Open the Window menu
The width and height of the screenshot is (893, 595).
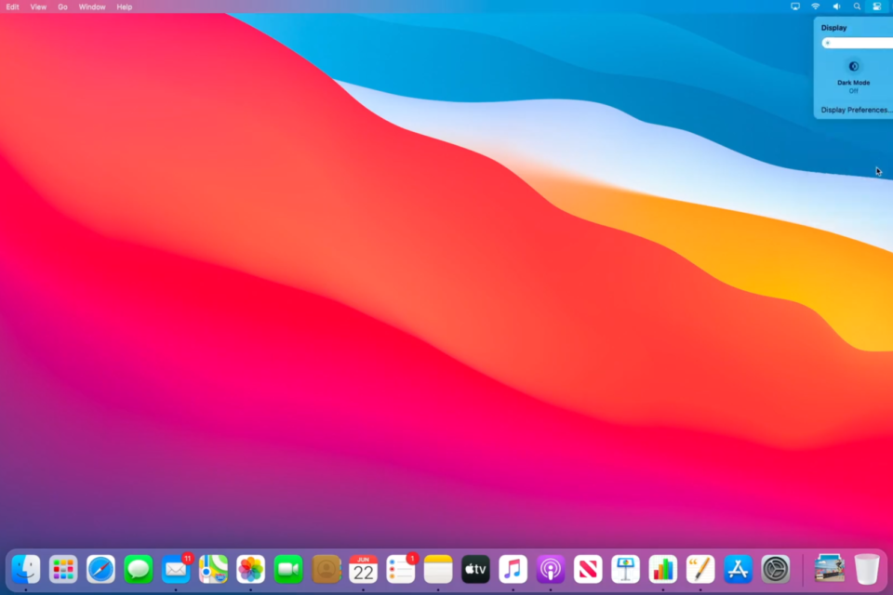click(x=92, y=7)
